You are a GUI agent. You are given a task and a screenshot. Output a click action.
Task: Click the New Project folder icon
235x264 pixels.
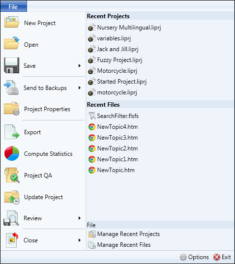coord(11,22)
